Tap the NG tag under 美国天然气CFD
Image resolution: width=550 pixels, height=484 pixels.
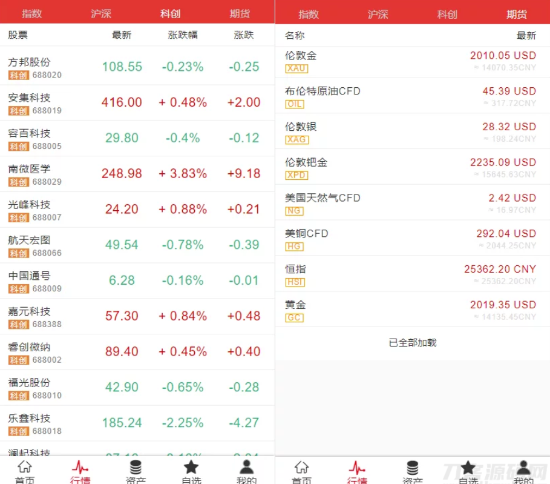294,211
